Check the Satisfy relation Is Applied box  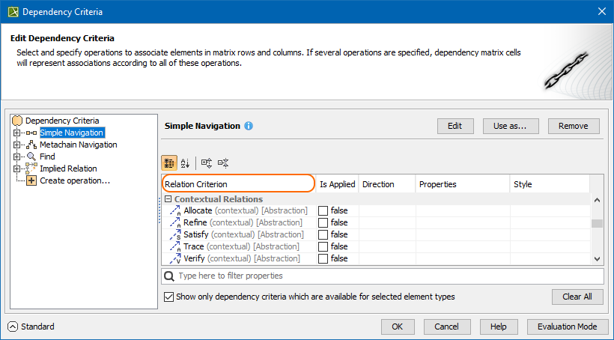[323, 235]
